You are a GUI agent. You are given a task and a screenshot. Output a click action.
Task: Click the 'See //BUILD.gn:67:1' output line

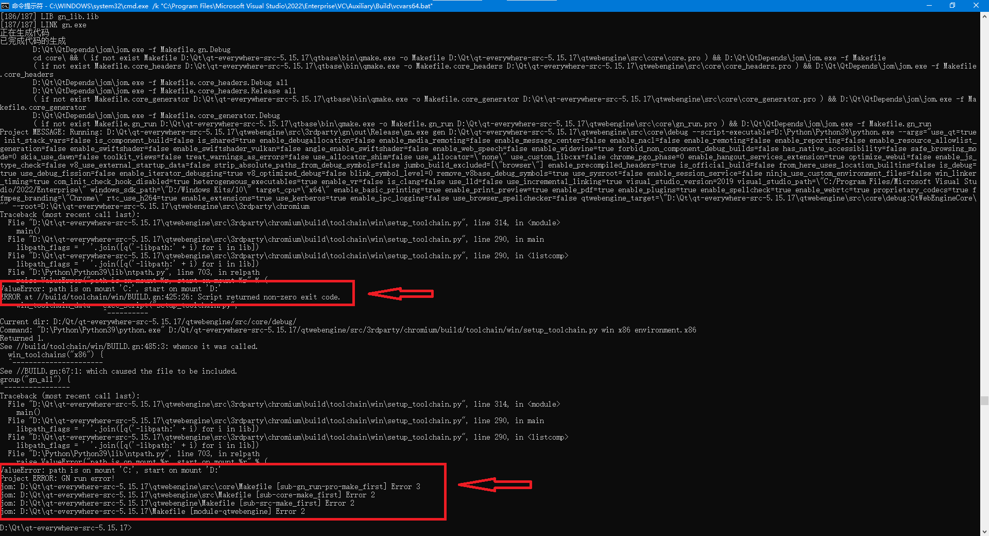[118, 371]
